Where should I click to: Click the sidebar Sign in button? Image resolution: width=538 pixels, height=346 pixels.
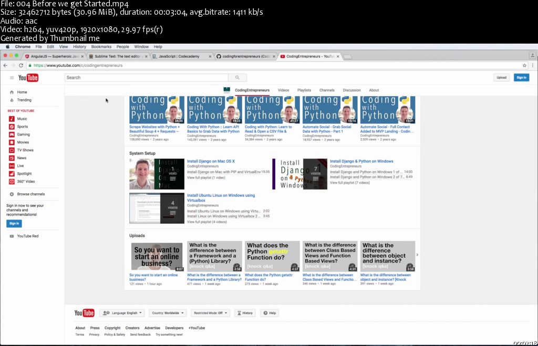pos(14,224)
